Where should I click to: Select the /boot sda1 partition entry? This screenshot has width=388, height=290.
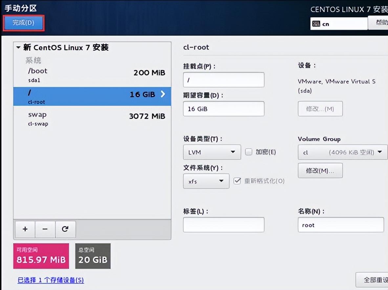pyautogui.click(x=92, y=75)
